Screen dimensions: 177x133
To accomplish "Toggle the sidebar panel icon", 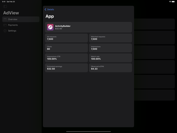I will (x=5, y=6).
